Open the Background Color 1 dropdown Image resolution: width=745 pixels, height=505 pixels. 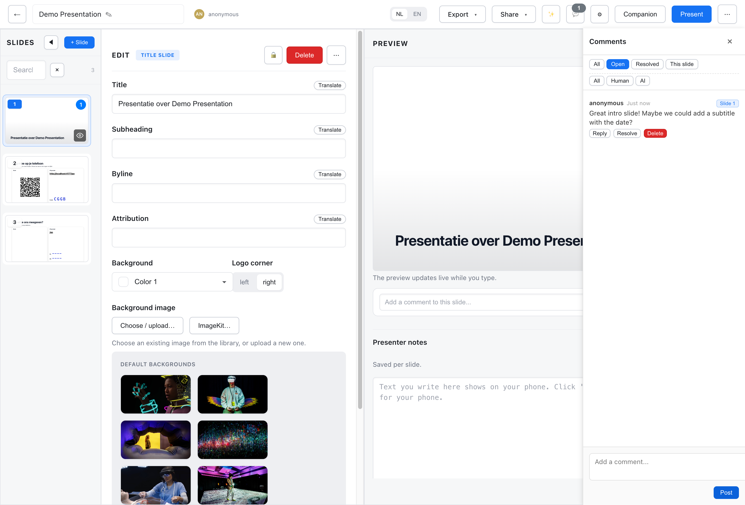coord(172,282)
